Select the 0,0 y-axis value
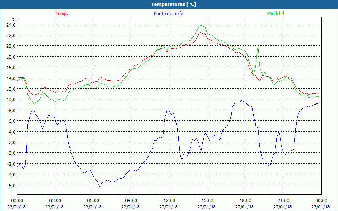 (12, 153)
